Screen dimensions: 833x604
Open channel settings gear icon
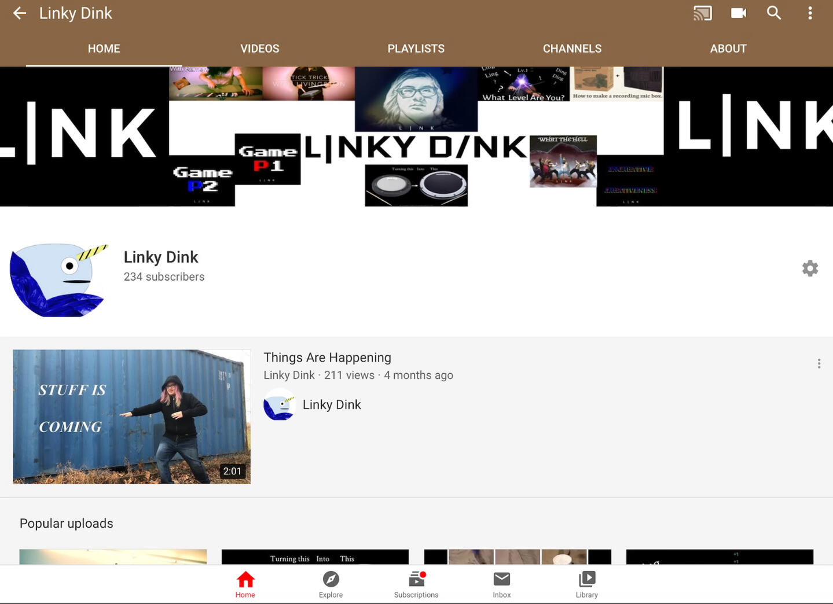tap(810, 268)
